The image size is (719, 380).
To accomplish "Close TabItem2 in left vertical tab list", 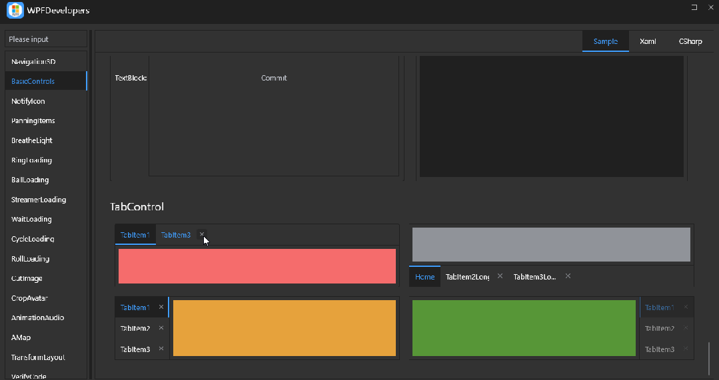I will (x=161, y=328).
